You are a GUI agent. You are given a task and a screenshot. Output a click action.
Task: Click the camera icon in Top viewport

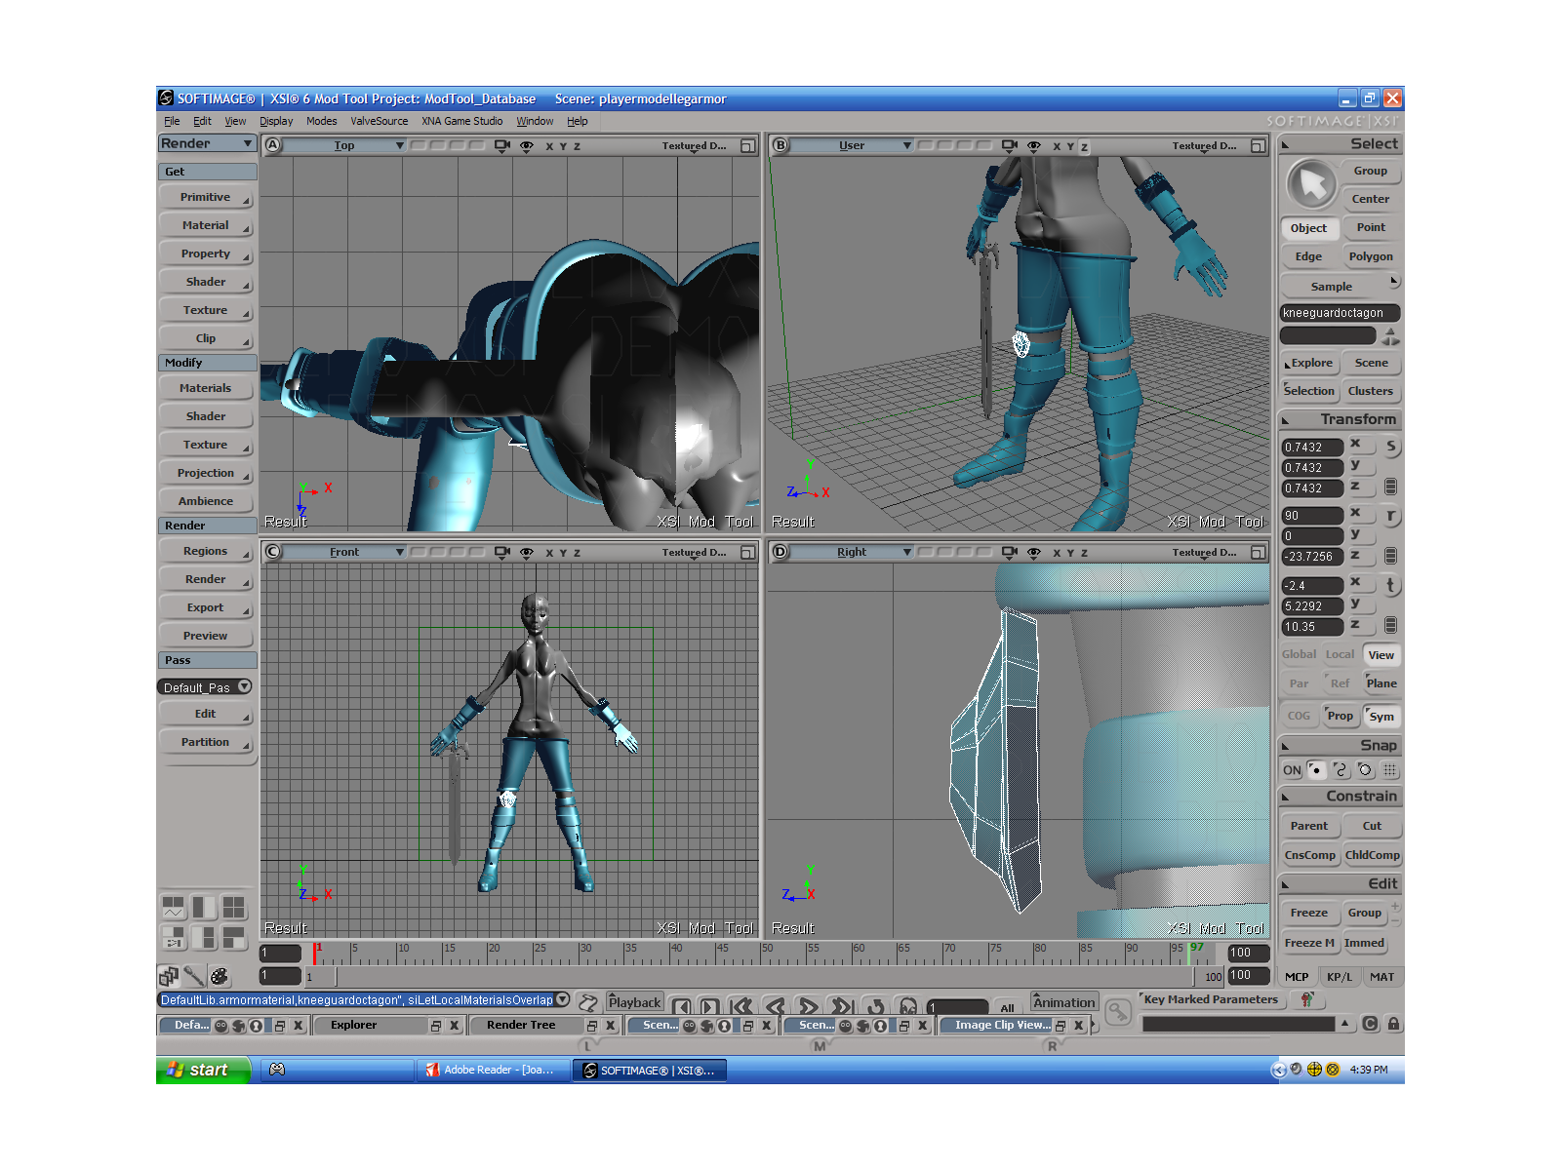pyautogui.click(x=502, y=145)
